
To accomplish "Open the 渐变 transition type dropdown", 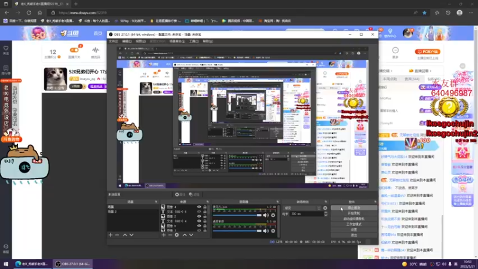I will tap(302, 208).
